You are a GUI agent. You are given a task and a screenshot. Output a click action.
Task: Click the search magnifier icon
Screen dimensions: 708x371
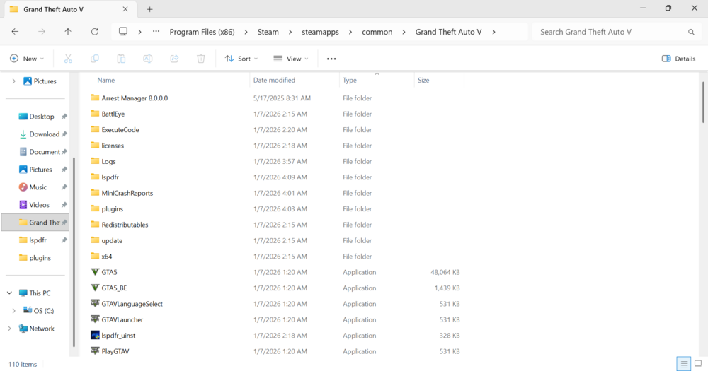click(x=691, y=32)
